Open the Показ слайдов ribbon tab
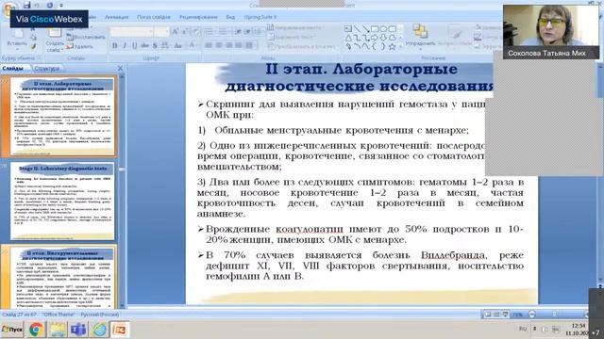This screenshot has width=604, height=339. [153, 17]
